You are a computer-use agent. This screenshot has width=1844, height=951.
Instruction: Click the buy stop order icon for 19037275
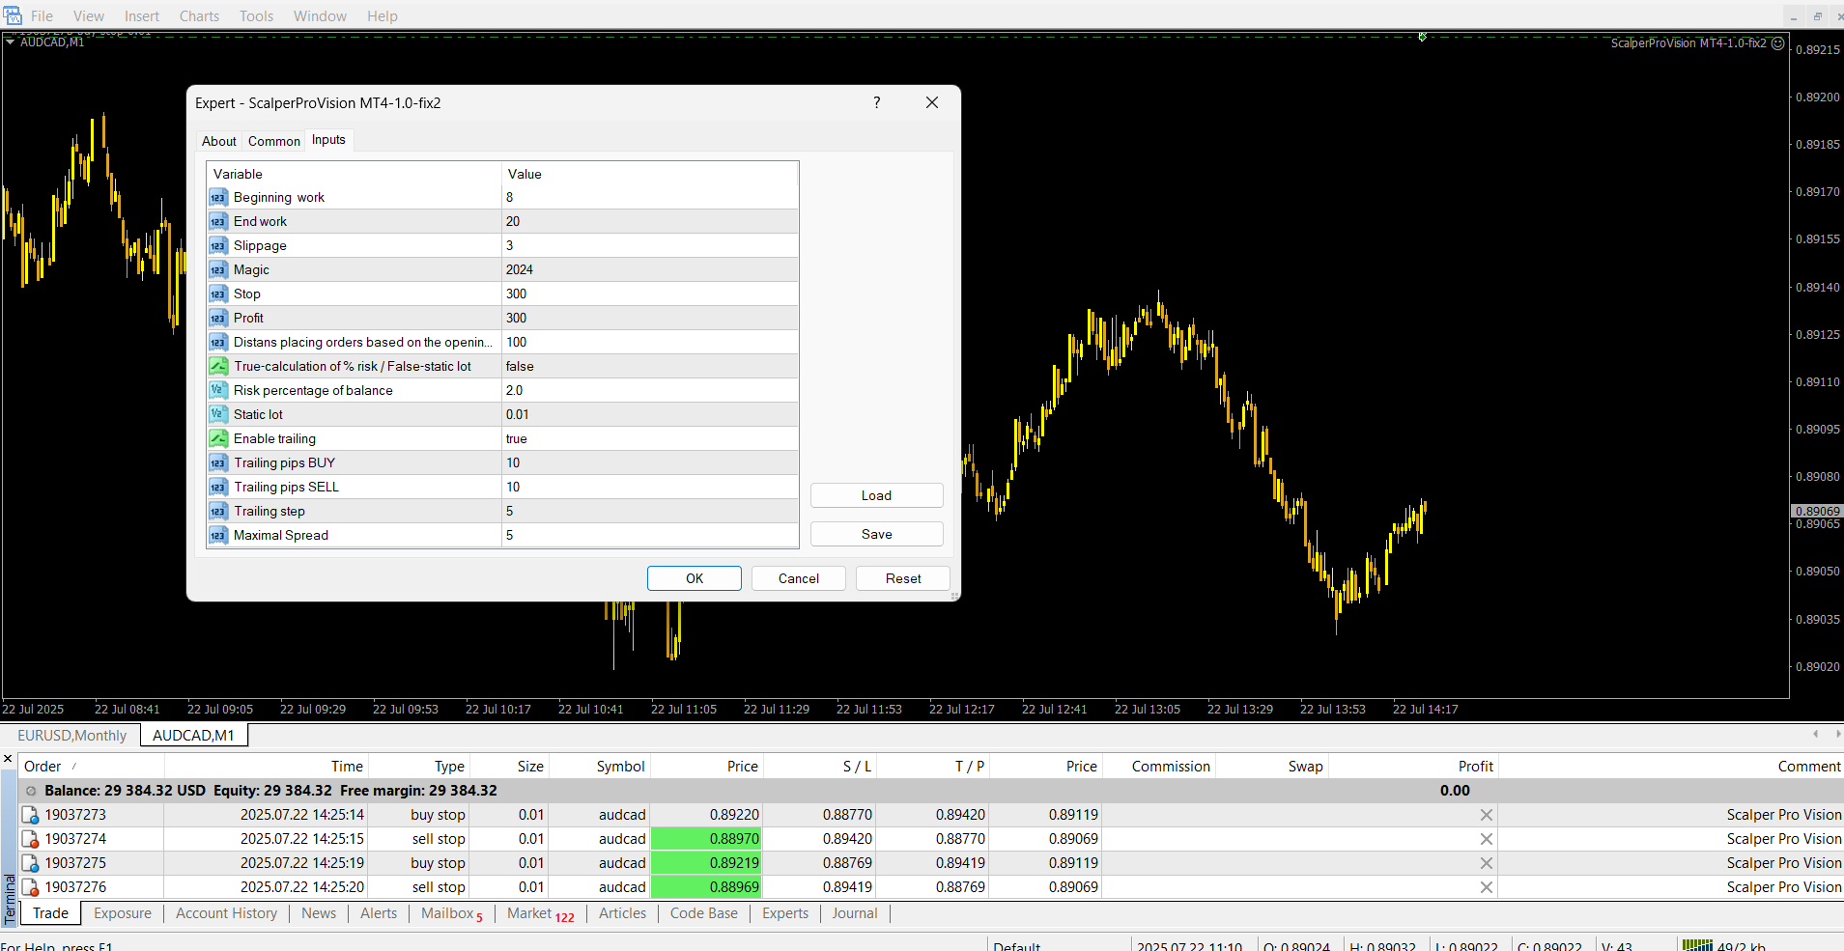click(x=30, y=863)
